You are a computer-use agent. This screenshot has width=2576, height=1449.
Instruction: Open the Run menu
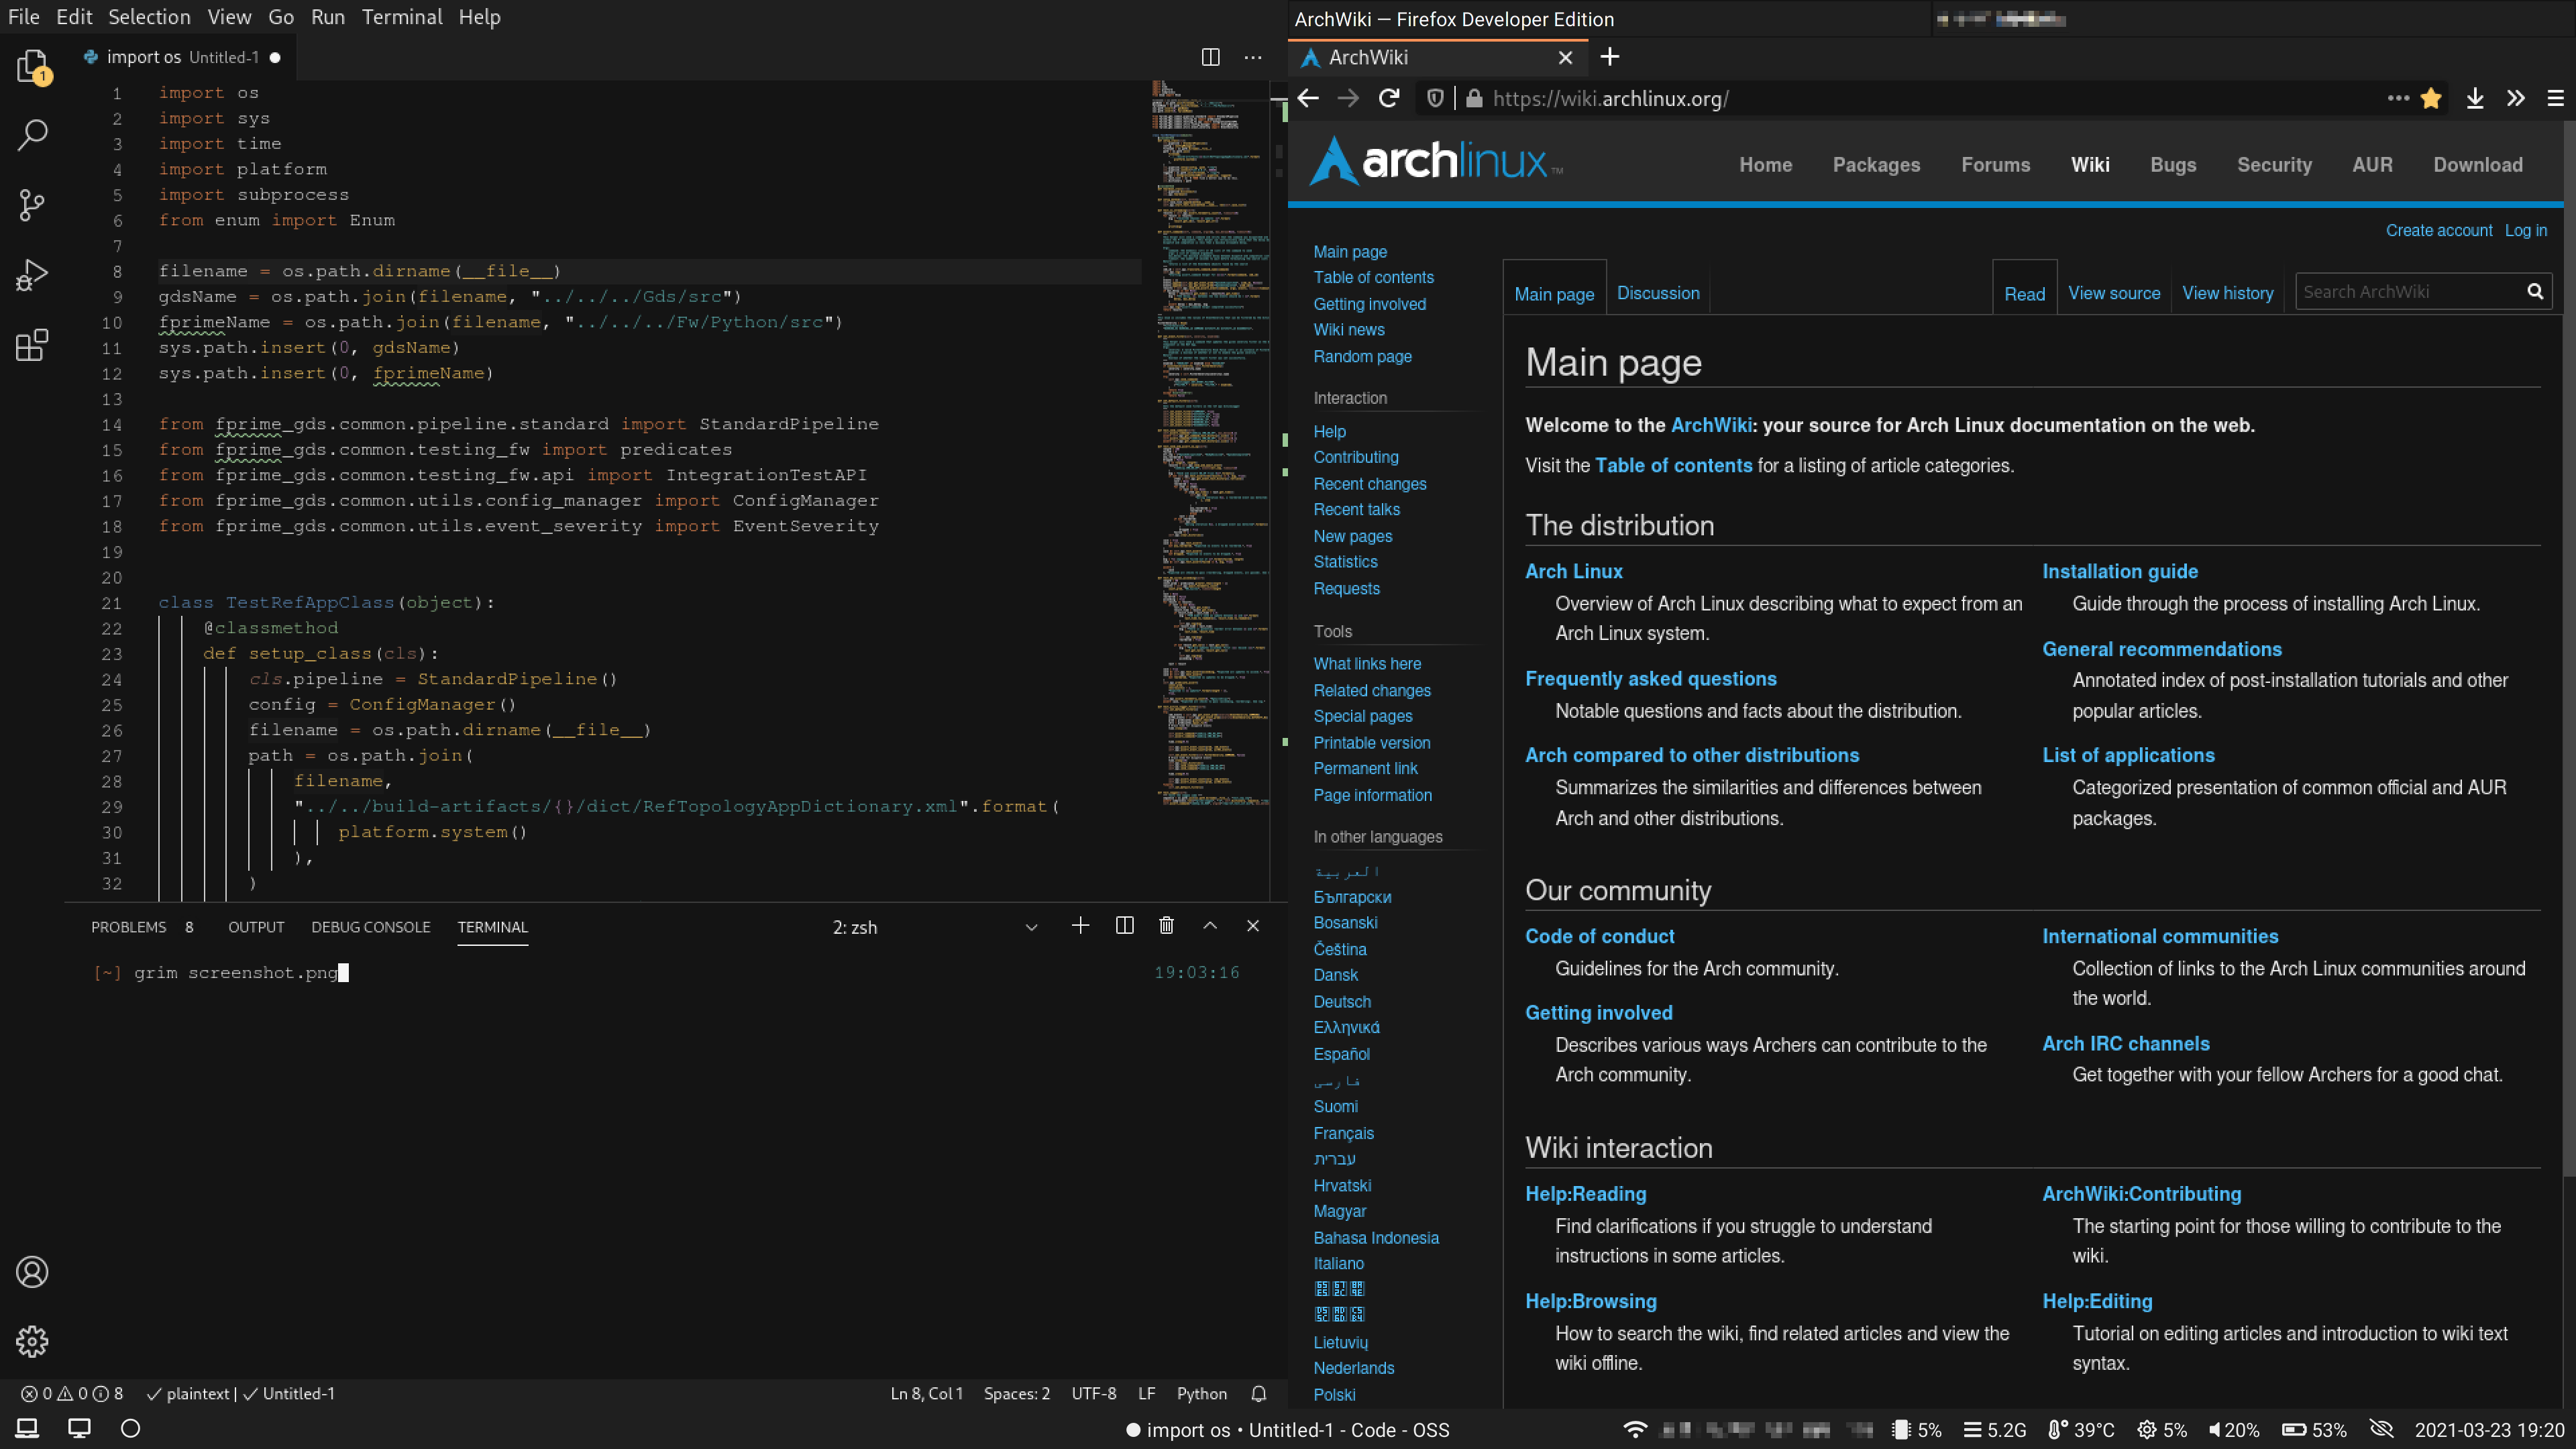click(328, 17)
